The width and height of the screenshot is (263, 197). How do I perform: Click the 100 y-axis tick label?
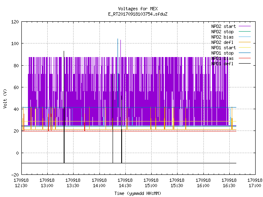point(15,44)
